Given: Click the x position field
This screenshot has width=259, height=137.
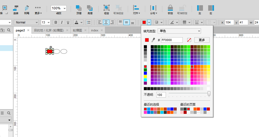Looking at the screenshot, I should [x=229, y=22].
